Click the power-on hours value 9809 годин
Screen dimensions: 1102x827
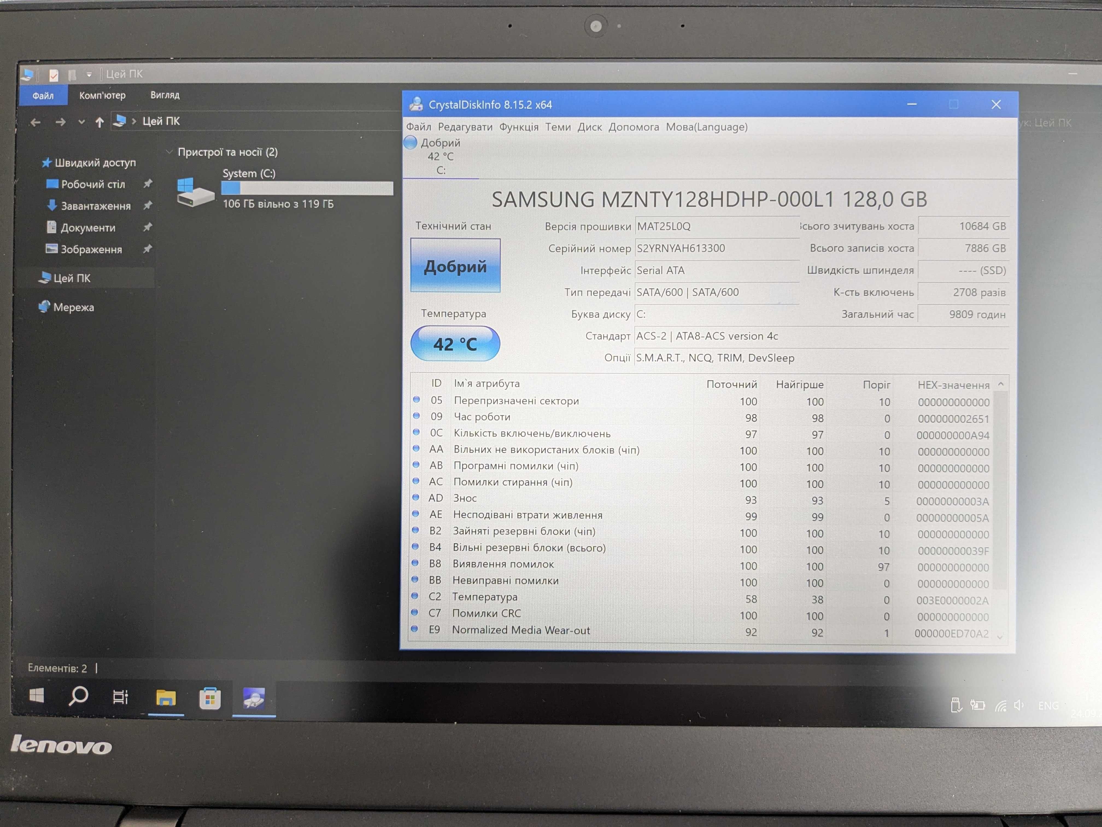click(963, 315)
